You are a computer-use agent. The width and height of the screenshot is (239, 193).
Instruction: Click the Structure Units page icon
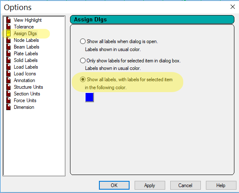[8, 87]
